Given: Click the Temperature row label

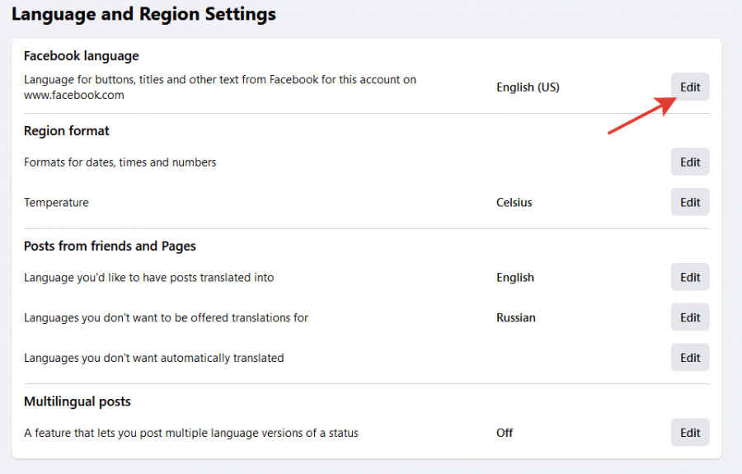Looking at the screenshot, I should pos(56,203).
